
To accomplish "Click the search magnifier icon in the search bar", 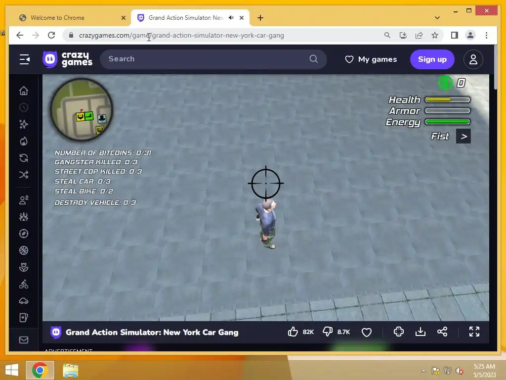I will (314, 59).
